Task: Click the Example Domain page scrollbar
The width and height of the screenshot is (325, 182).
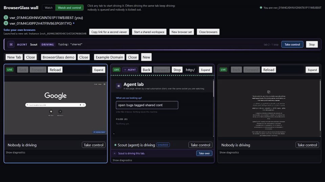Action: click(320, 106)
